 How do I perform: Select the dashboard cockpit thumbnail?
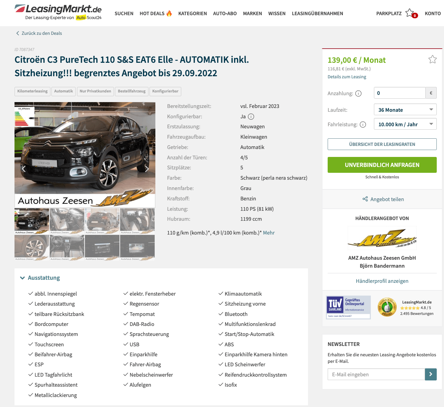tap(67, 248)
